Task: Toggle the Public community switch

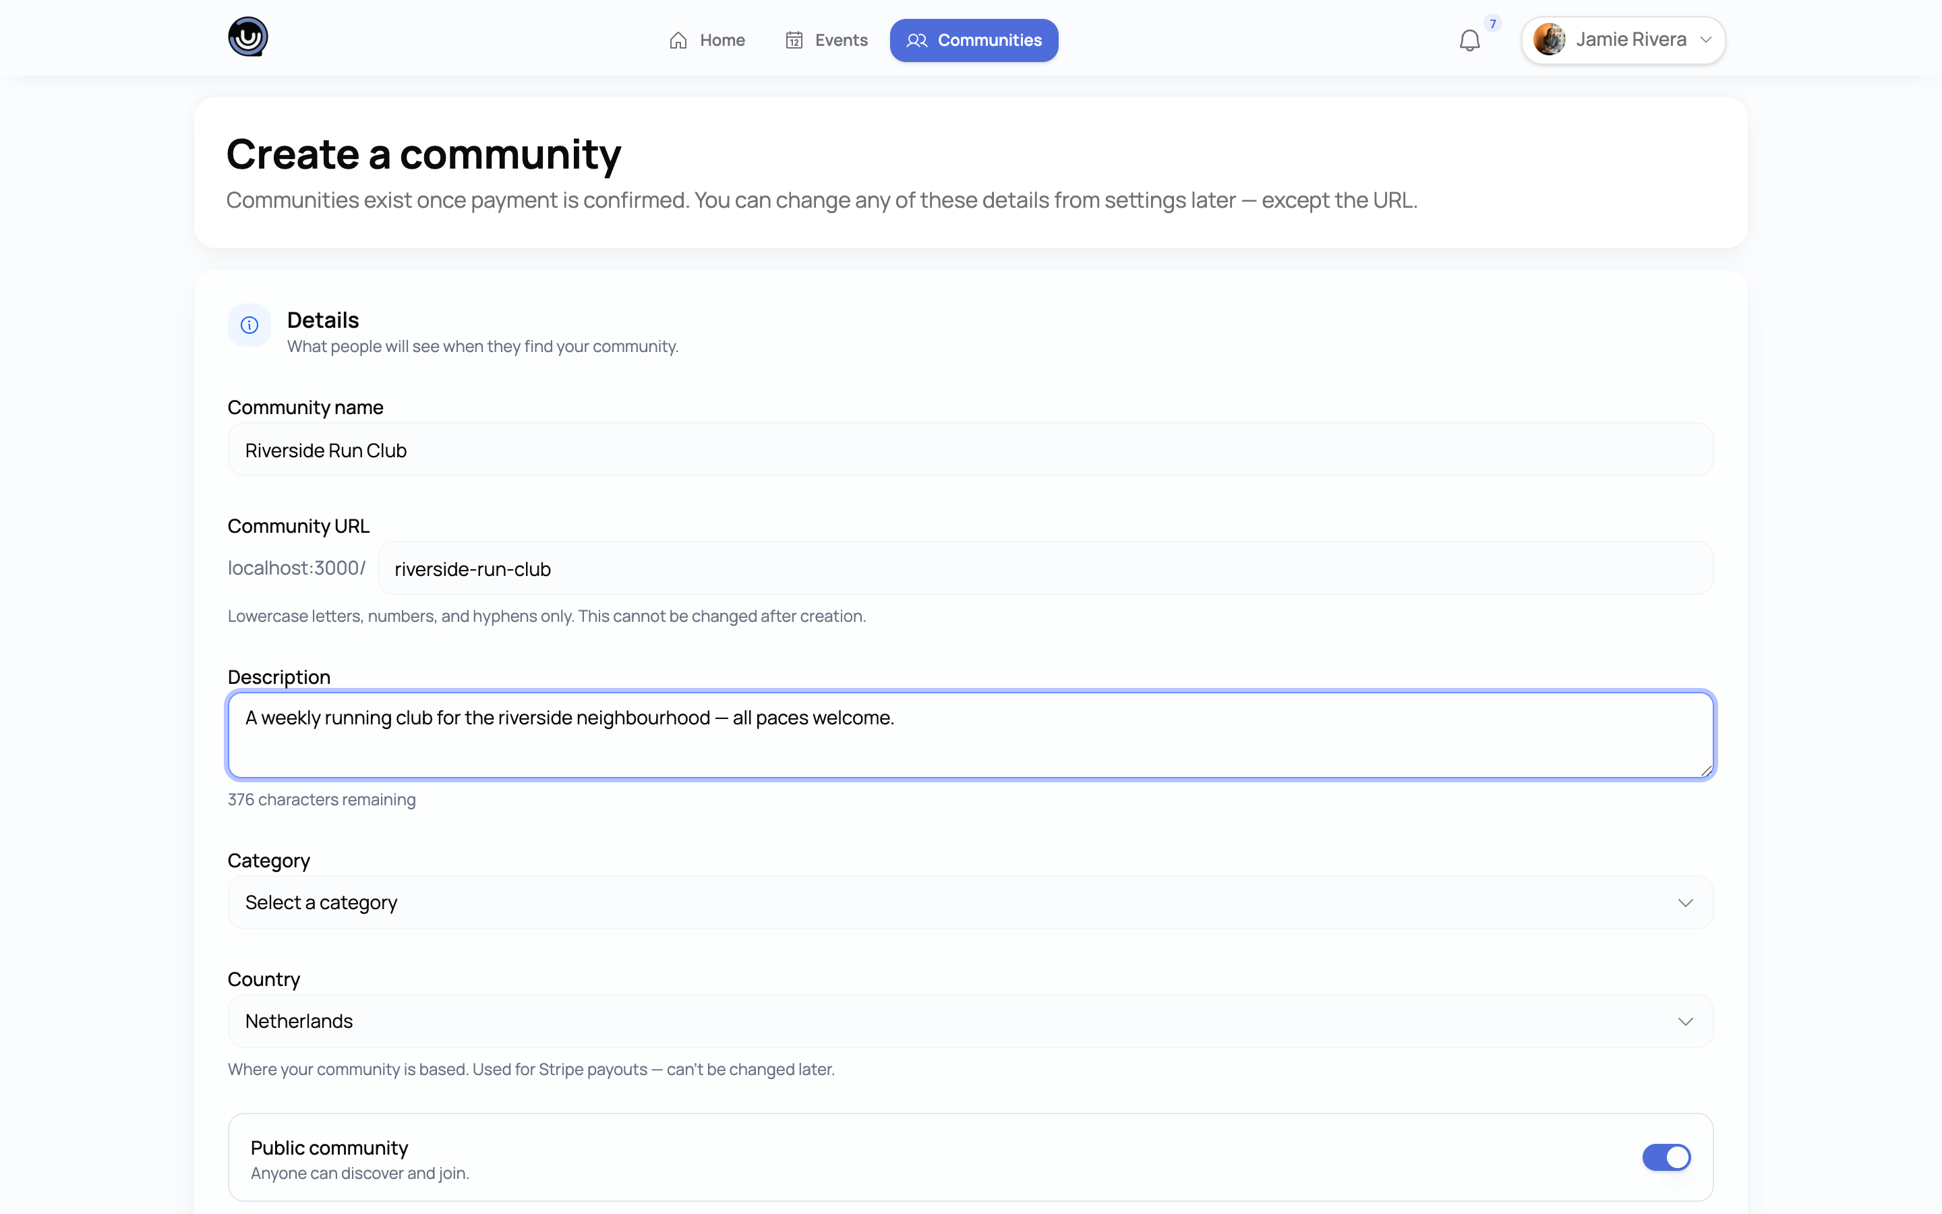Action: tap(1666, 1157)
